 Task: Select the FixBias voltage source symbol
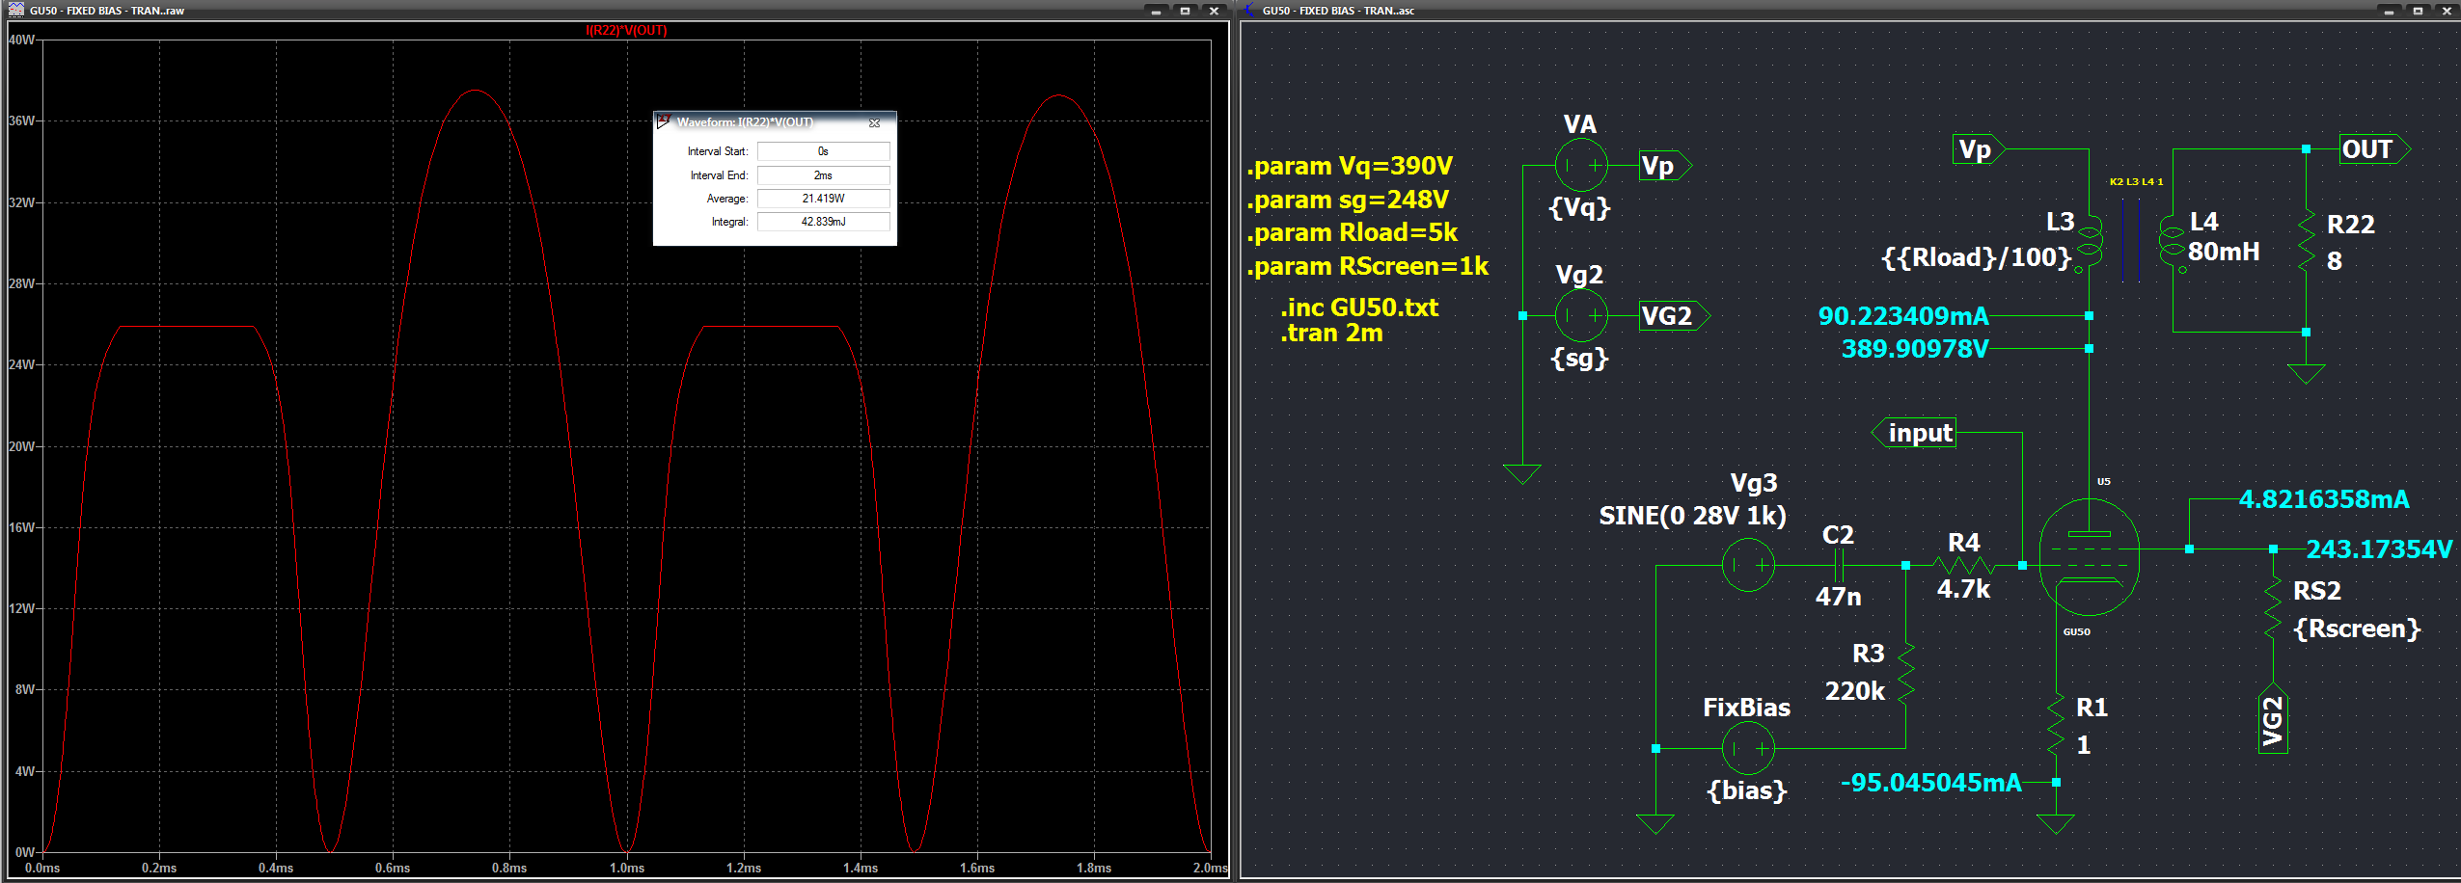(x=1748, y=748)
